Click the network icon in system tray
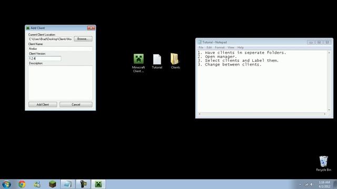The height and width of the screenshot is (189, 337). coord(306,184)
